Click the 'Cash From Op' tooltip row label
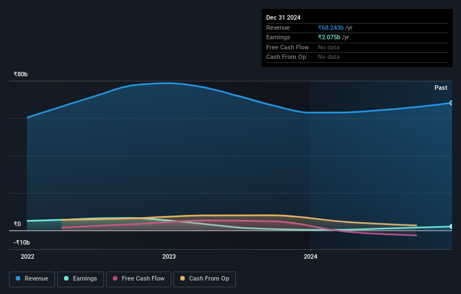461x294 pixels. 286,57
